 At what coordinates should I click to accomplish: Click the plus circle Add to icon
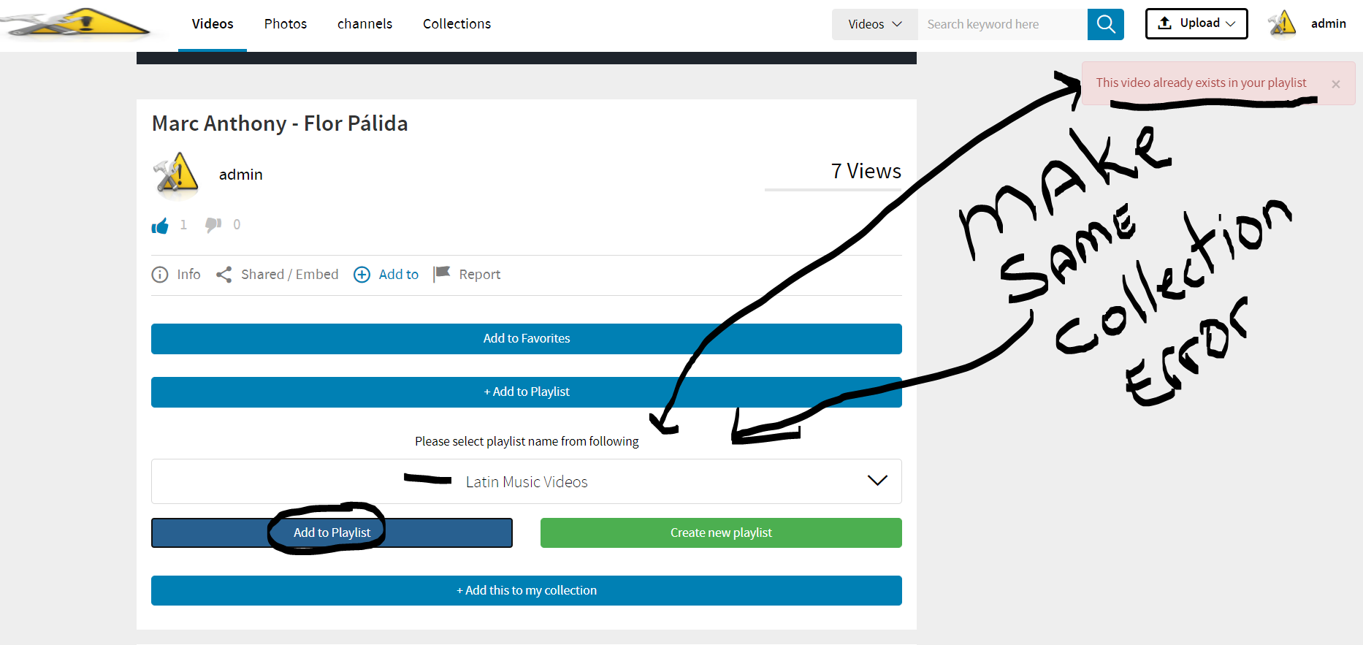[x=362, y=275]
